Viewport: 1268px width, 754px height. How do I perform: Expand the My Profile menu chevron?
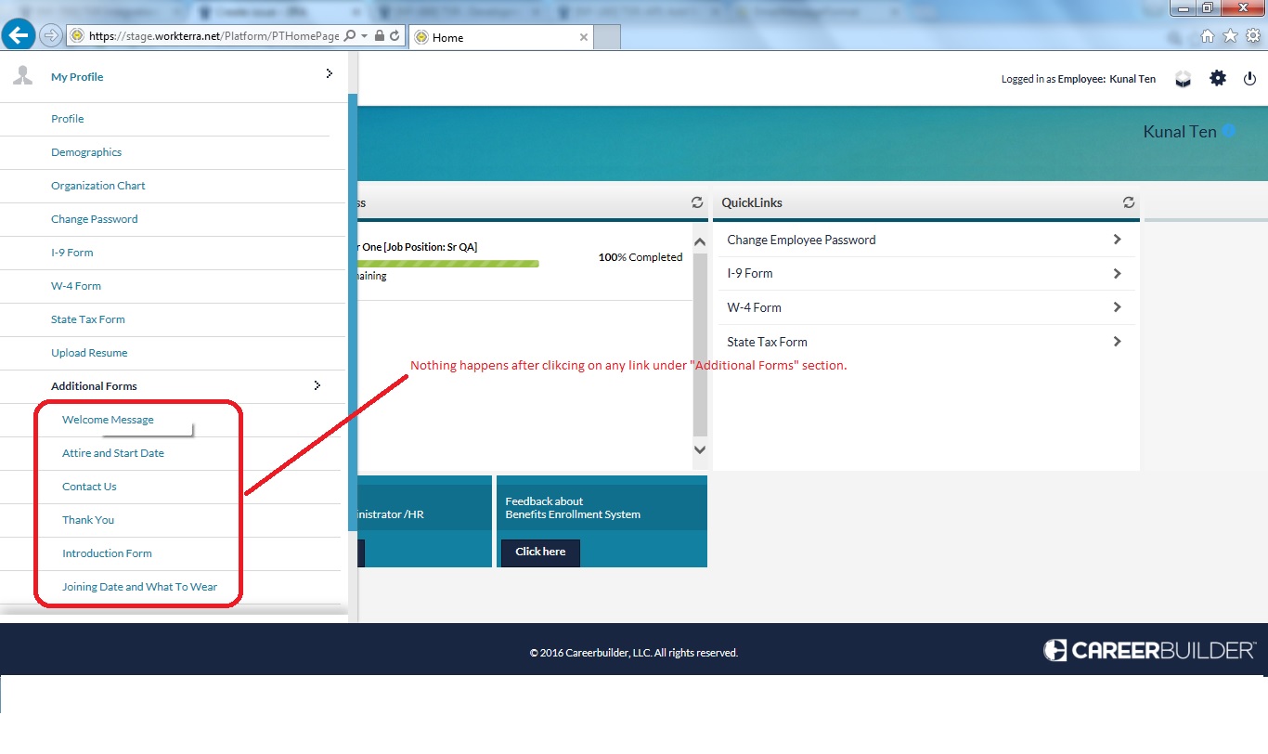329,73
